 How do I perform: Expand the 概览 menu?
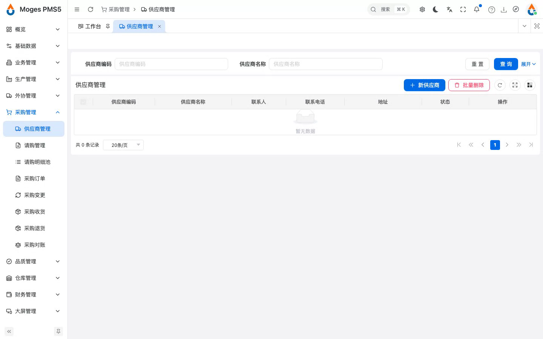point(34,29)
